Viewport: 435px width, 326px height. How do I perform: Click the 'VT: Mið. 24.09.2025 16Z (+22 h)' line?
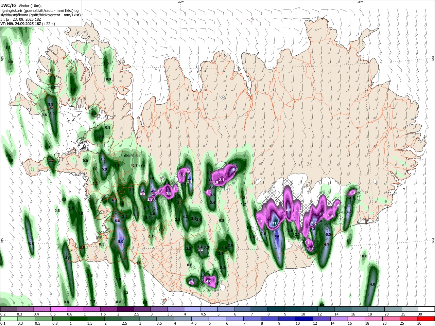point(28,24)
